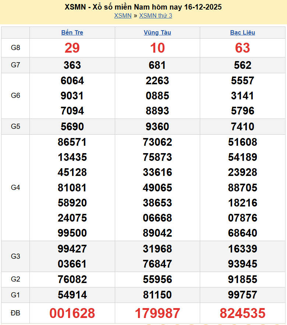Open the Bạc Liêu province link

pos(242,32)
